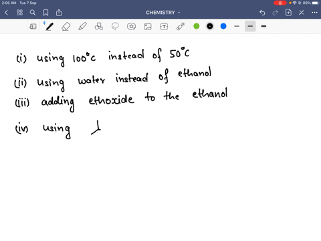Select the Text box tool
Image resolution: width=321 pixels, height=241 pixels.
point(164,27)
